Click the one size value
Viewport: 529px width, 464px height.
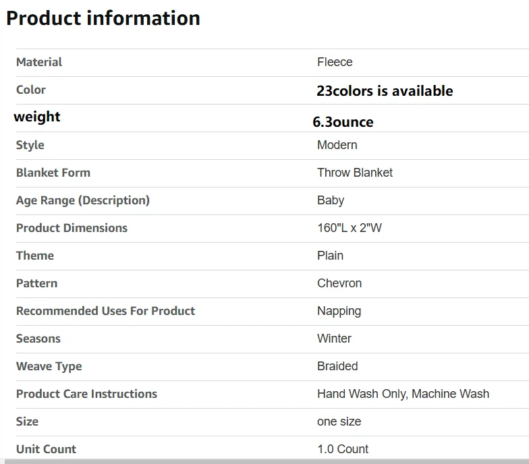coord(339,422)
